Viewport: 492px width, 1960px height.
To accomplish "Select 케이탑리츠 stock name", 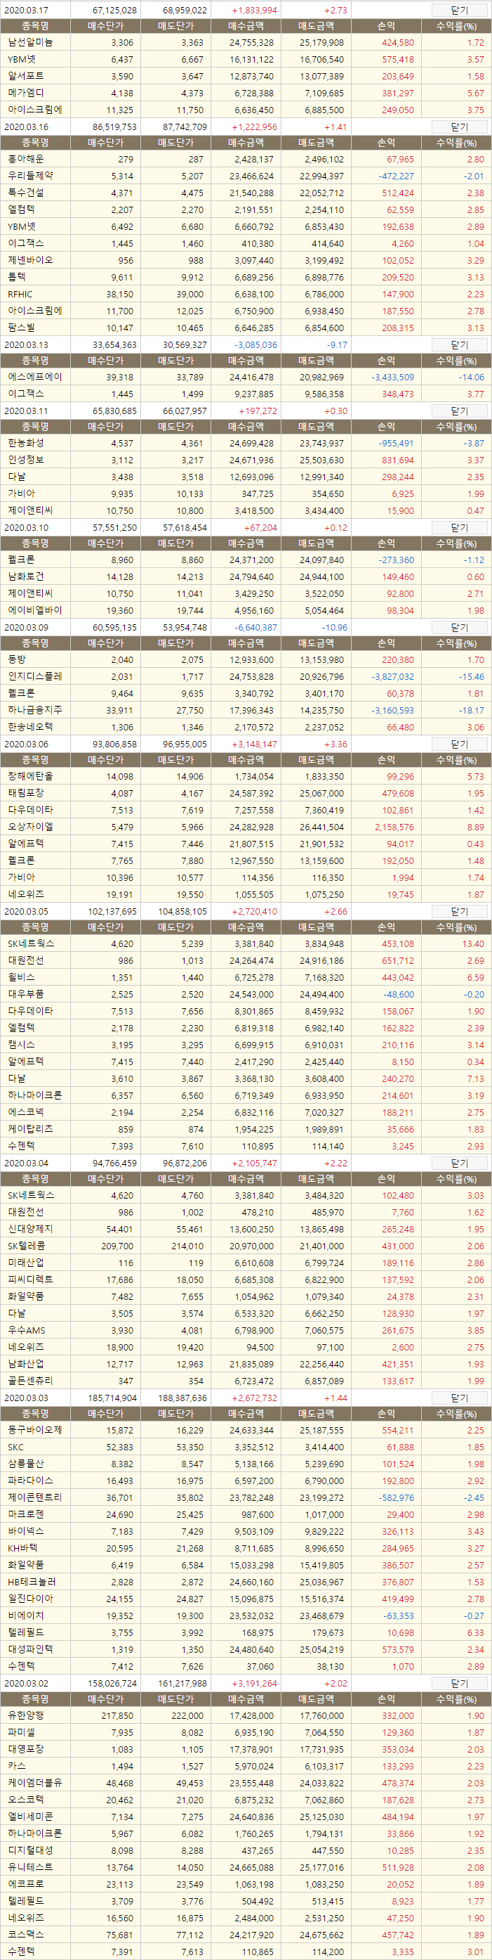I will 30,1129.
